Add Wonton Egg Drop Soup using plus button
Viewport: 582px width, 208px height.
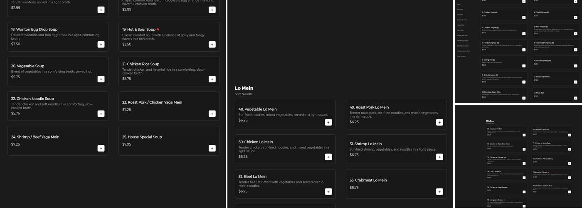point(101,45)
